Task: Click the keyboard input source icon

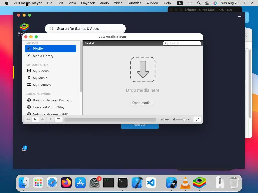Action: pos(180,3)
